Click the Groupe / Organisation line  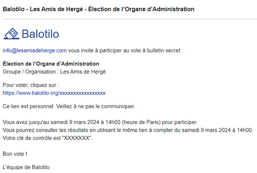point(54,72)
